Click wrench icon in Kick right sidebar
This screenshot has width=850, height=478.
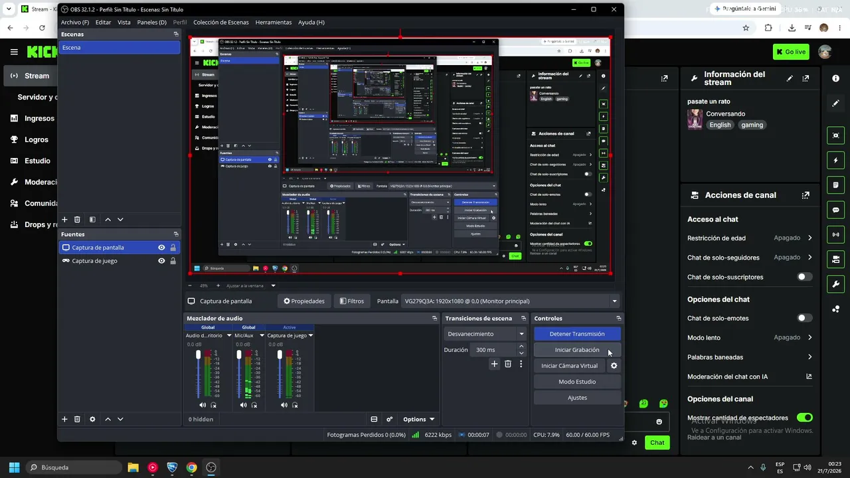tap(835, 284)
